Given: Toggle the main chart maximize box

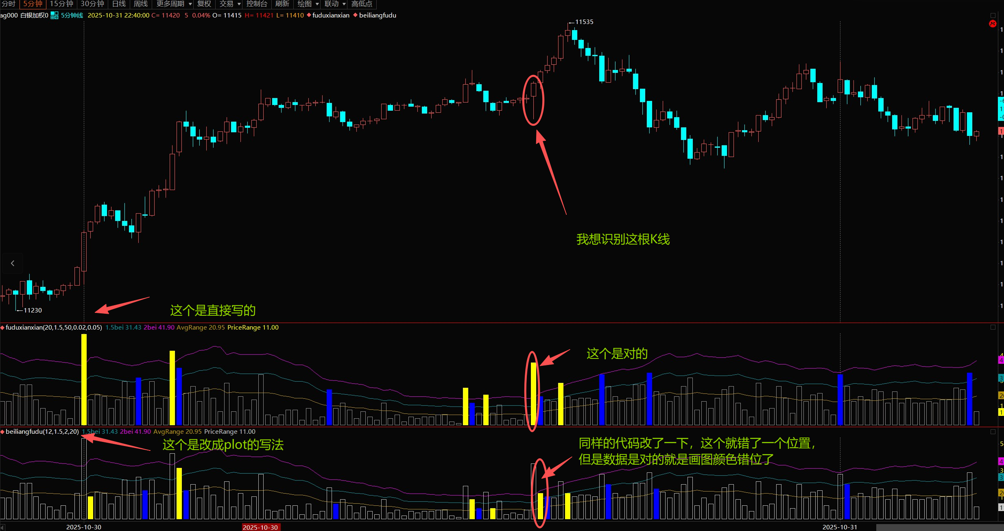Looking at the screenshot, I should click(x=993, y=15).
